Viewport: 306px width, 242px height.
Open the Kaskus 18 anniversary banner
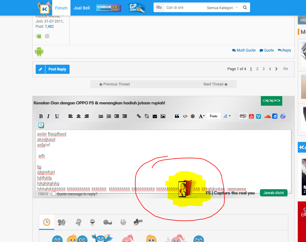click(x=109, y=8)
